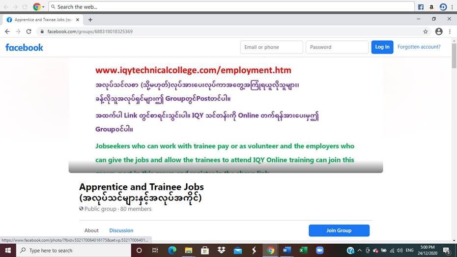Click the Chrome forward arrow
This screenshot has width=457, height=257.
(x=18, y=31)
